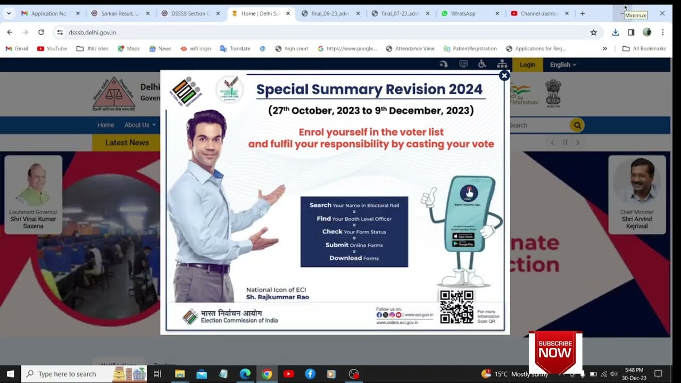Open the JNU sites bookmark folder
The image size is (681, 383).
(x=93, y=48)
